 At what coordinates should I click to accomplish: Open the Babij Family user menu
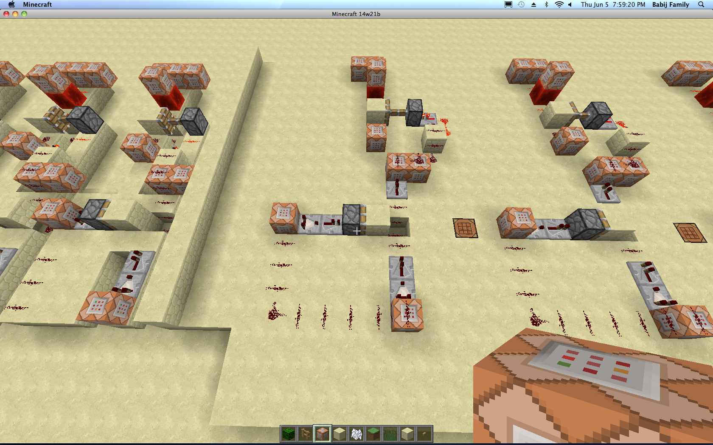click(671, 4)
